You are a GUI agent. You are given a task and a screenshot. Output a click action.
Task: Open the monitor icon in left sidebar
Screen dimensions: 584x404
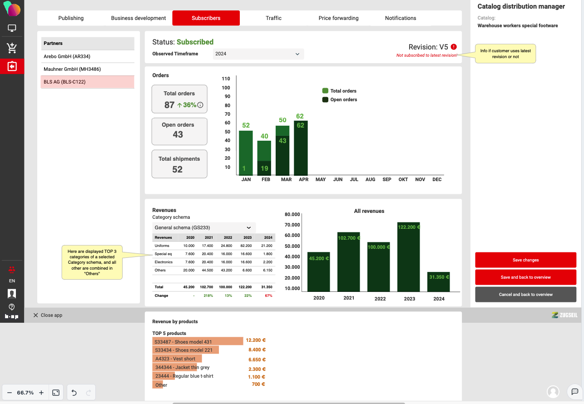(x=12, y=29)
